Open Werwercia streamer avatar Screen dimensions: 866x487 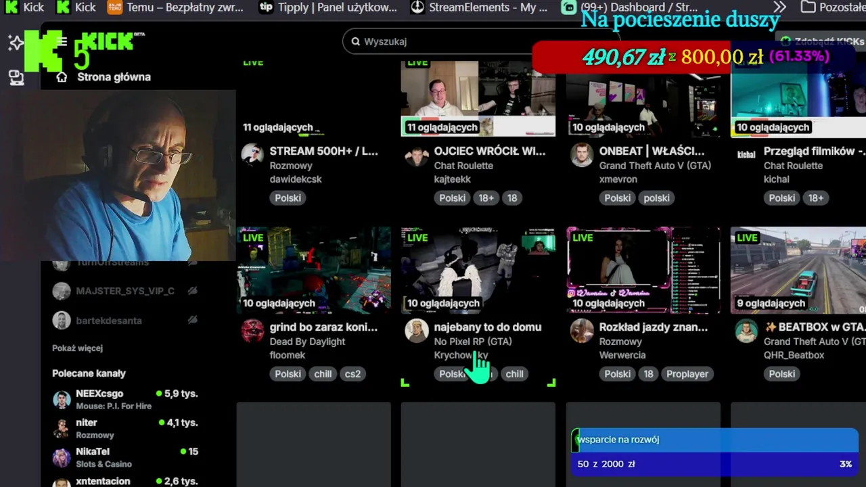[582, 331]
